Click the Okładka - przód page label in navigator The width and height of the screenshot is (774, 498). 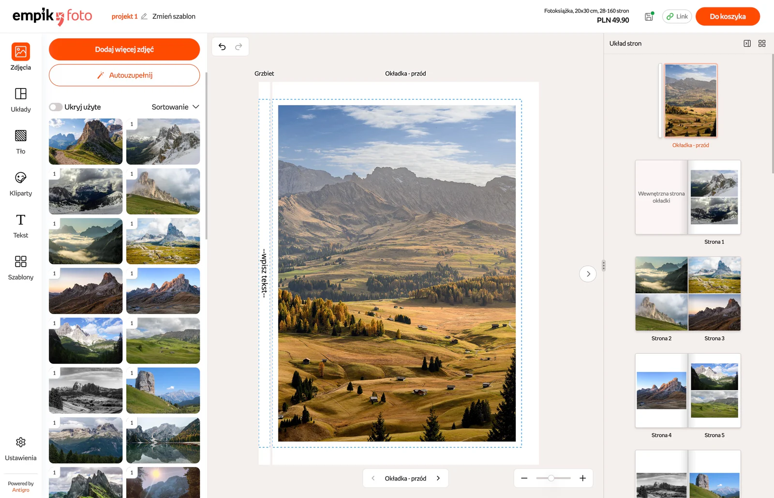pos(405,478)
